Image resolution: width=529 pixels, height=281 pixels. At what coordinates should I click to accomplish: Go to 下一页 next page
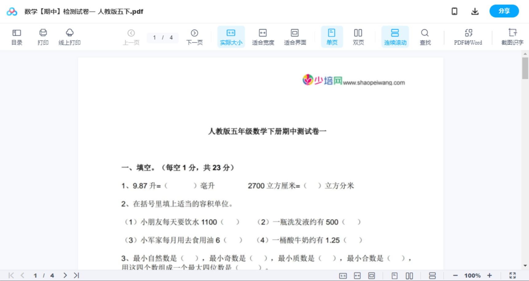[194, 36]
